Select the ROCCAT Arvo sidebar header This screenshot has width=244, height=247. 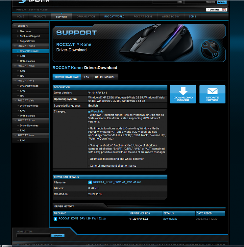pyautogui.click(x=31, y=121)
